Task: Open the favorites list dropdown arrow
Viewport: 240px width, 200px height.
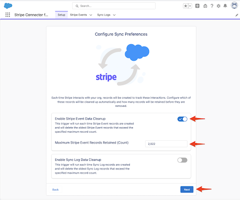Action: (190, 6)
